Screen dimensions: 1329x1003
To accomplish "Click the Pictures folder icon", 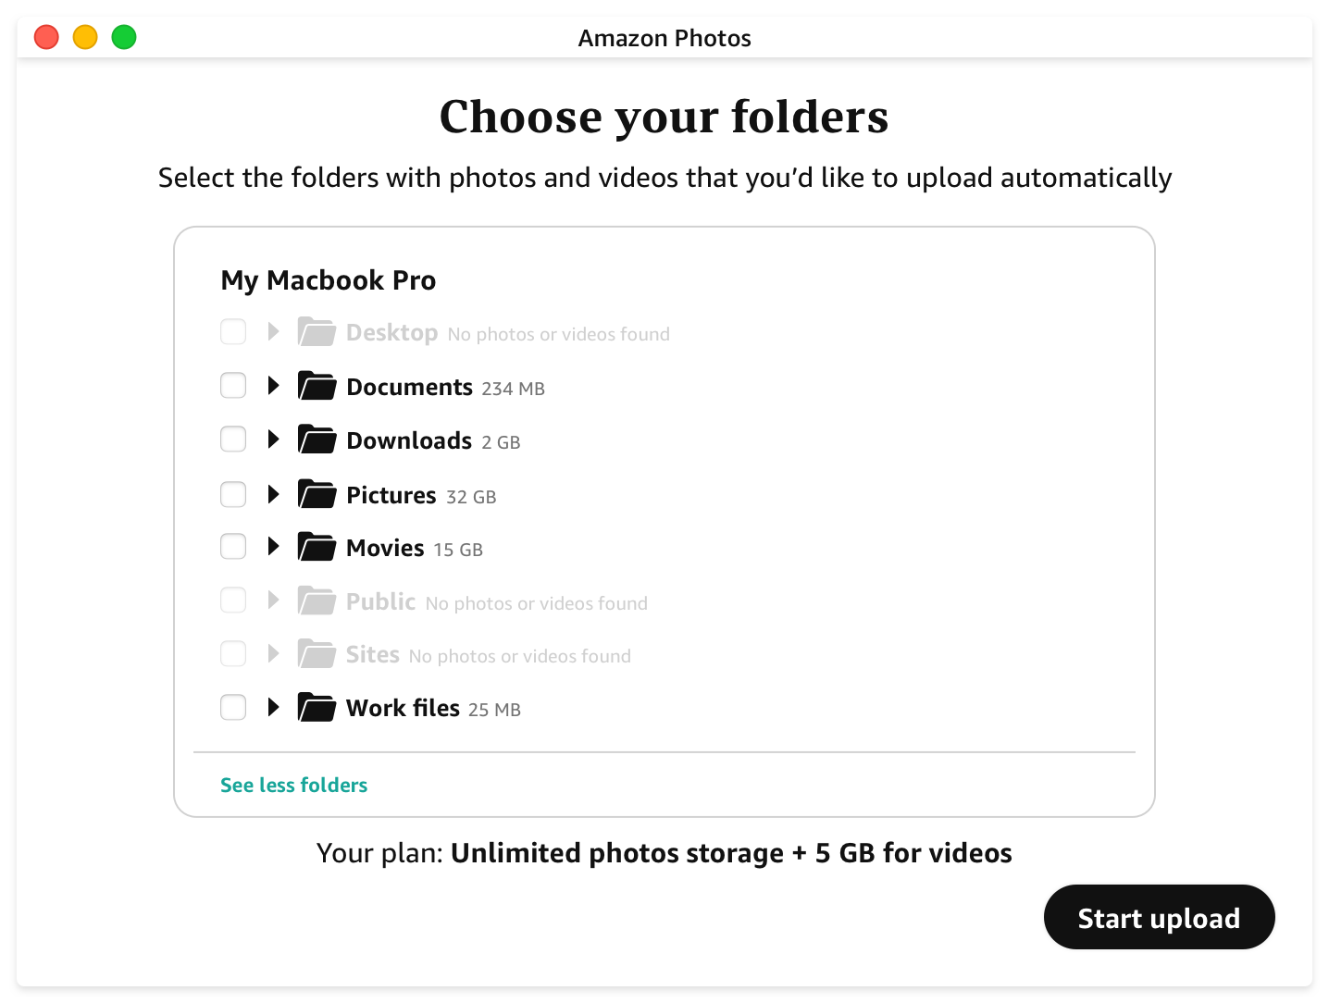I will click(317, 494).
